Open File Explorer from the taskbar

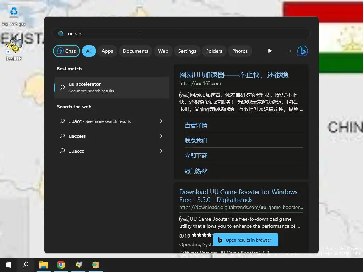tap(44, 265)
